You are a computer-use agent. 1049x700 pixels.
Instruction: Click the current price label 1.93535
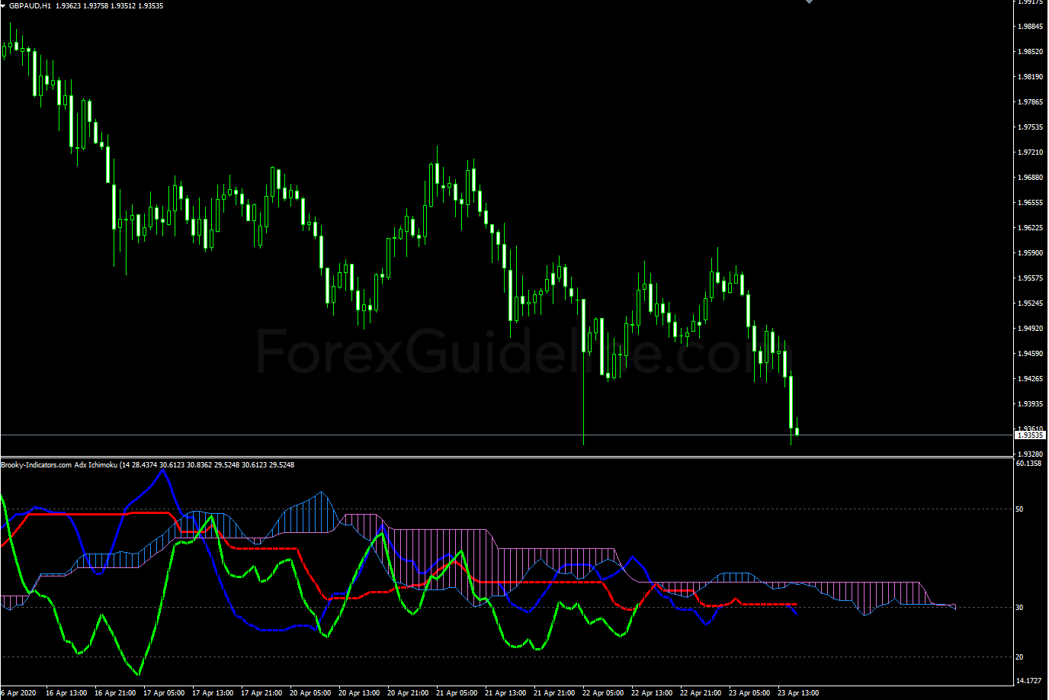1029,435
